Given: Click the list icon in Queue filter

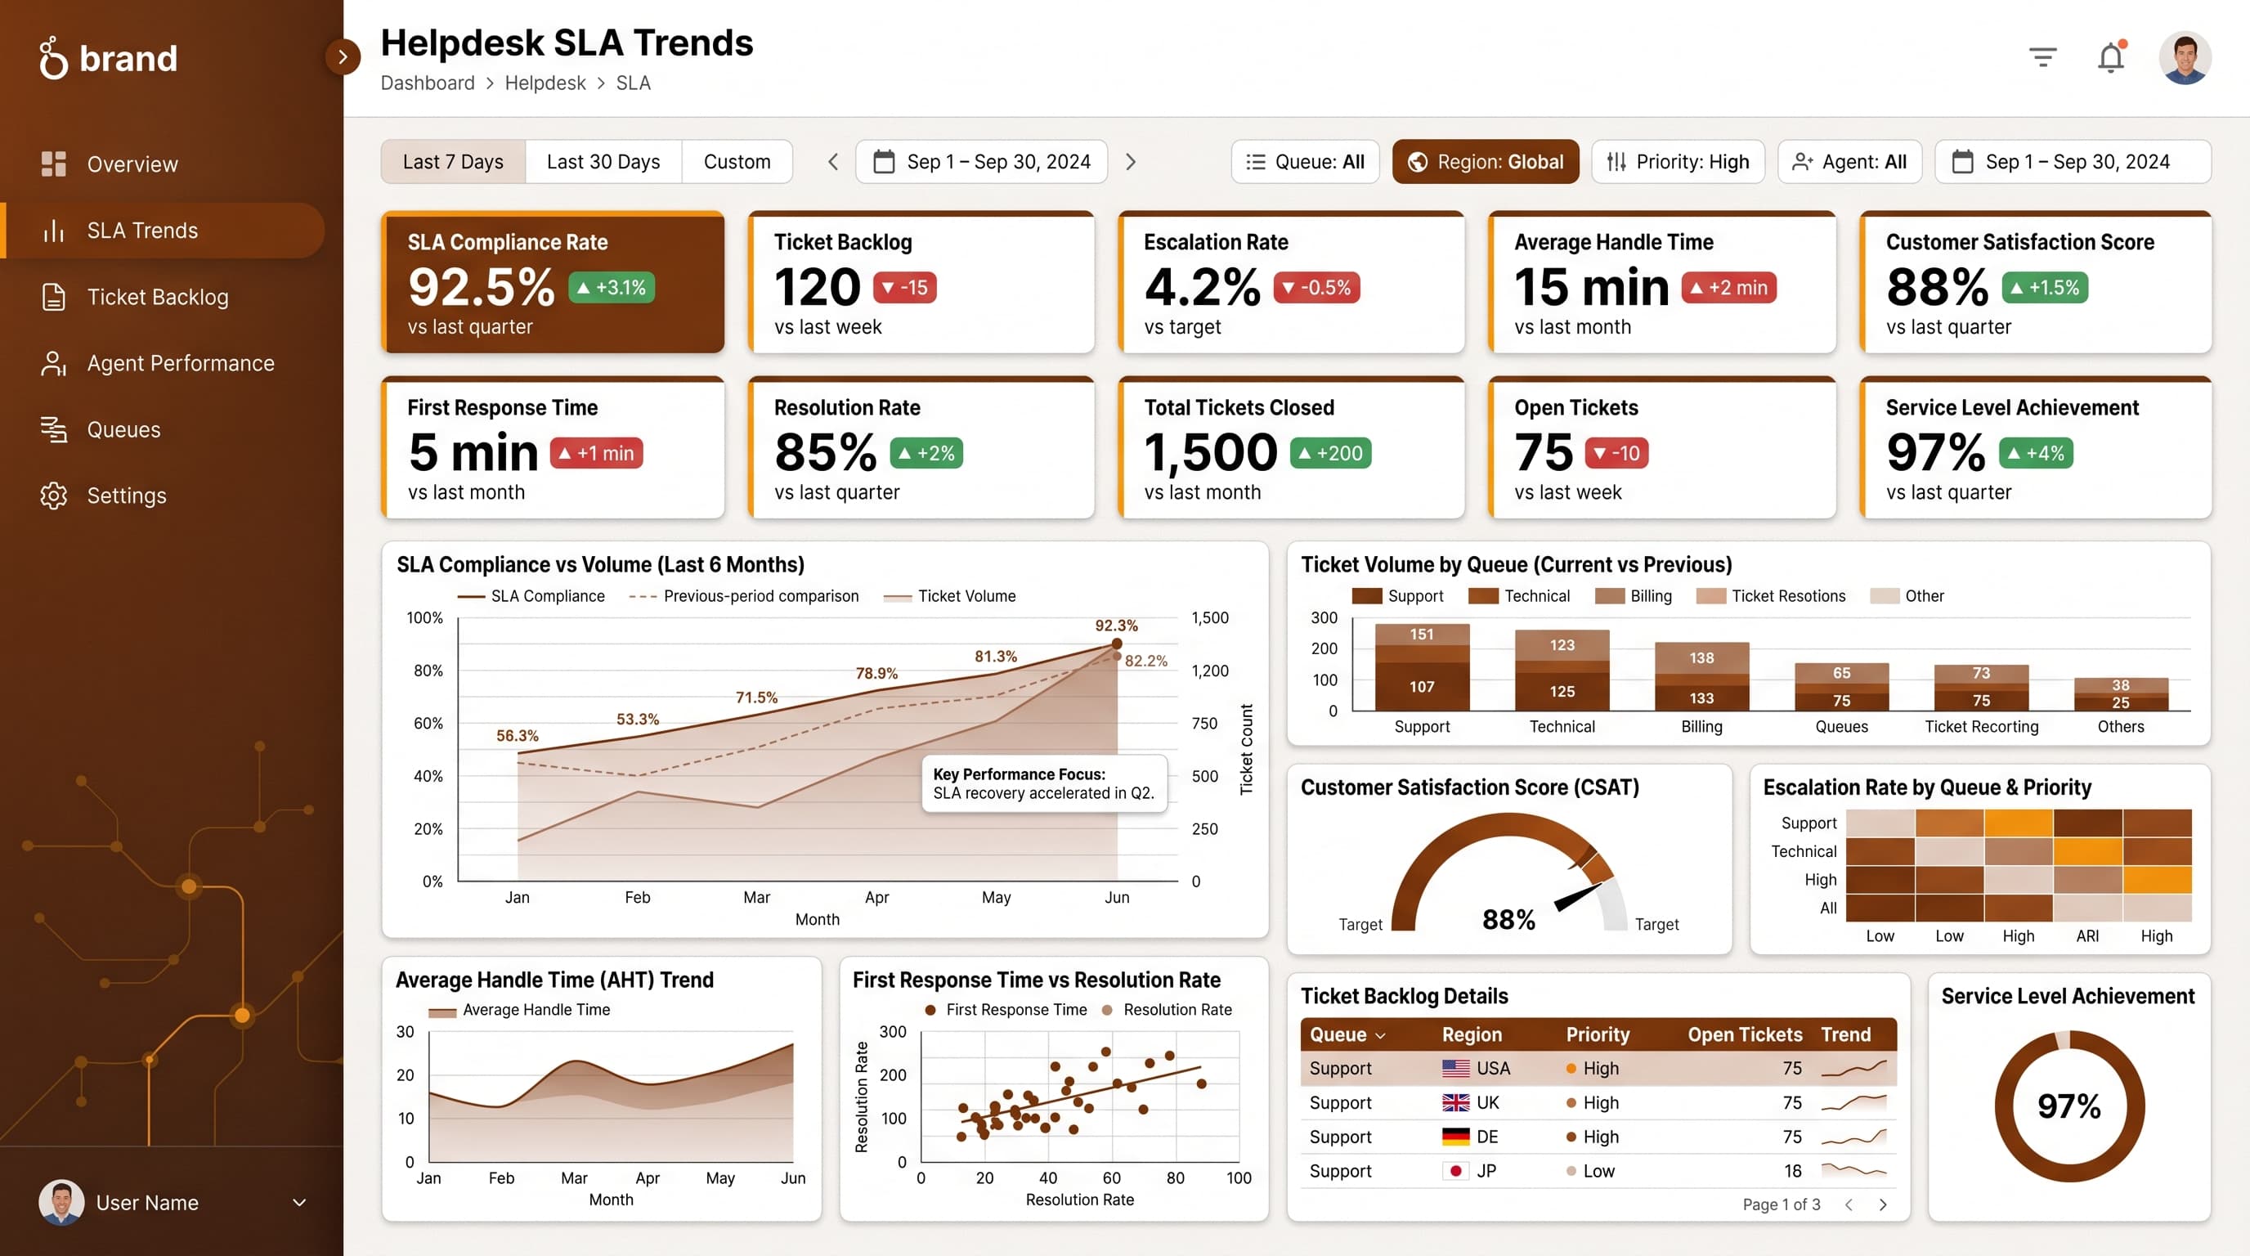Looking at the screenshot, I should [1255, 163].
